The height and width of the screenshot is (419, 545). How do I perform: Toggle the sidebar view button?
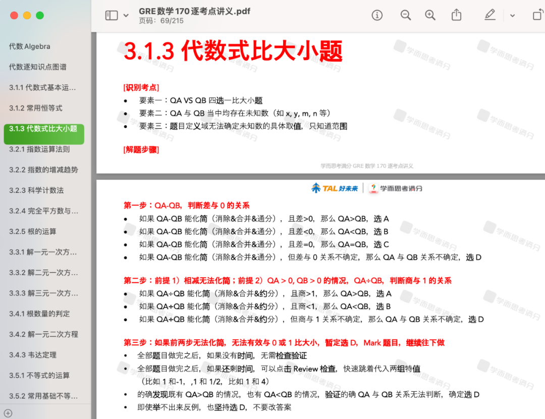tap(111, 15)
